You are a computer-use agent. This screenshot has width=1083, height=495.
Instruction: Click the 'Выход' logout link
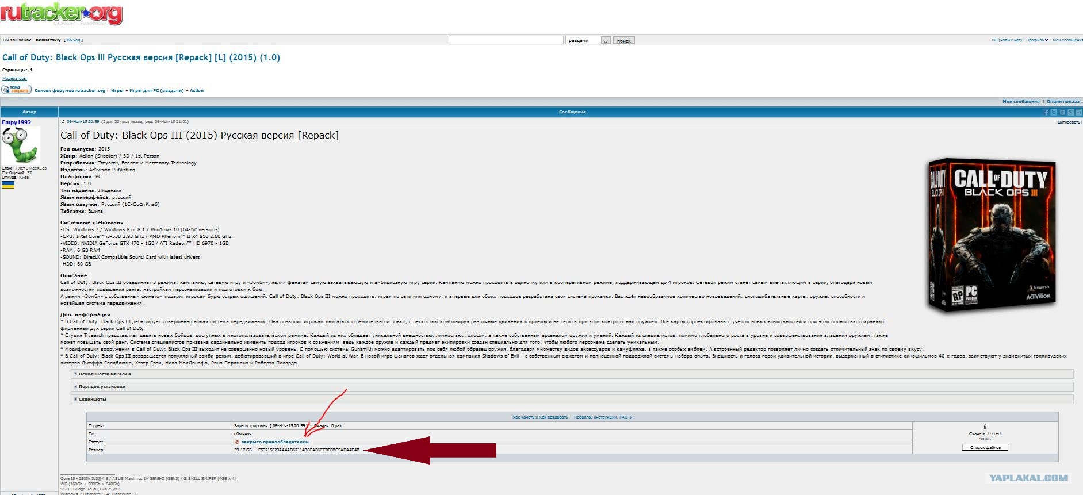pyautogui.click(x=74, y=40)
